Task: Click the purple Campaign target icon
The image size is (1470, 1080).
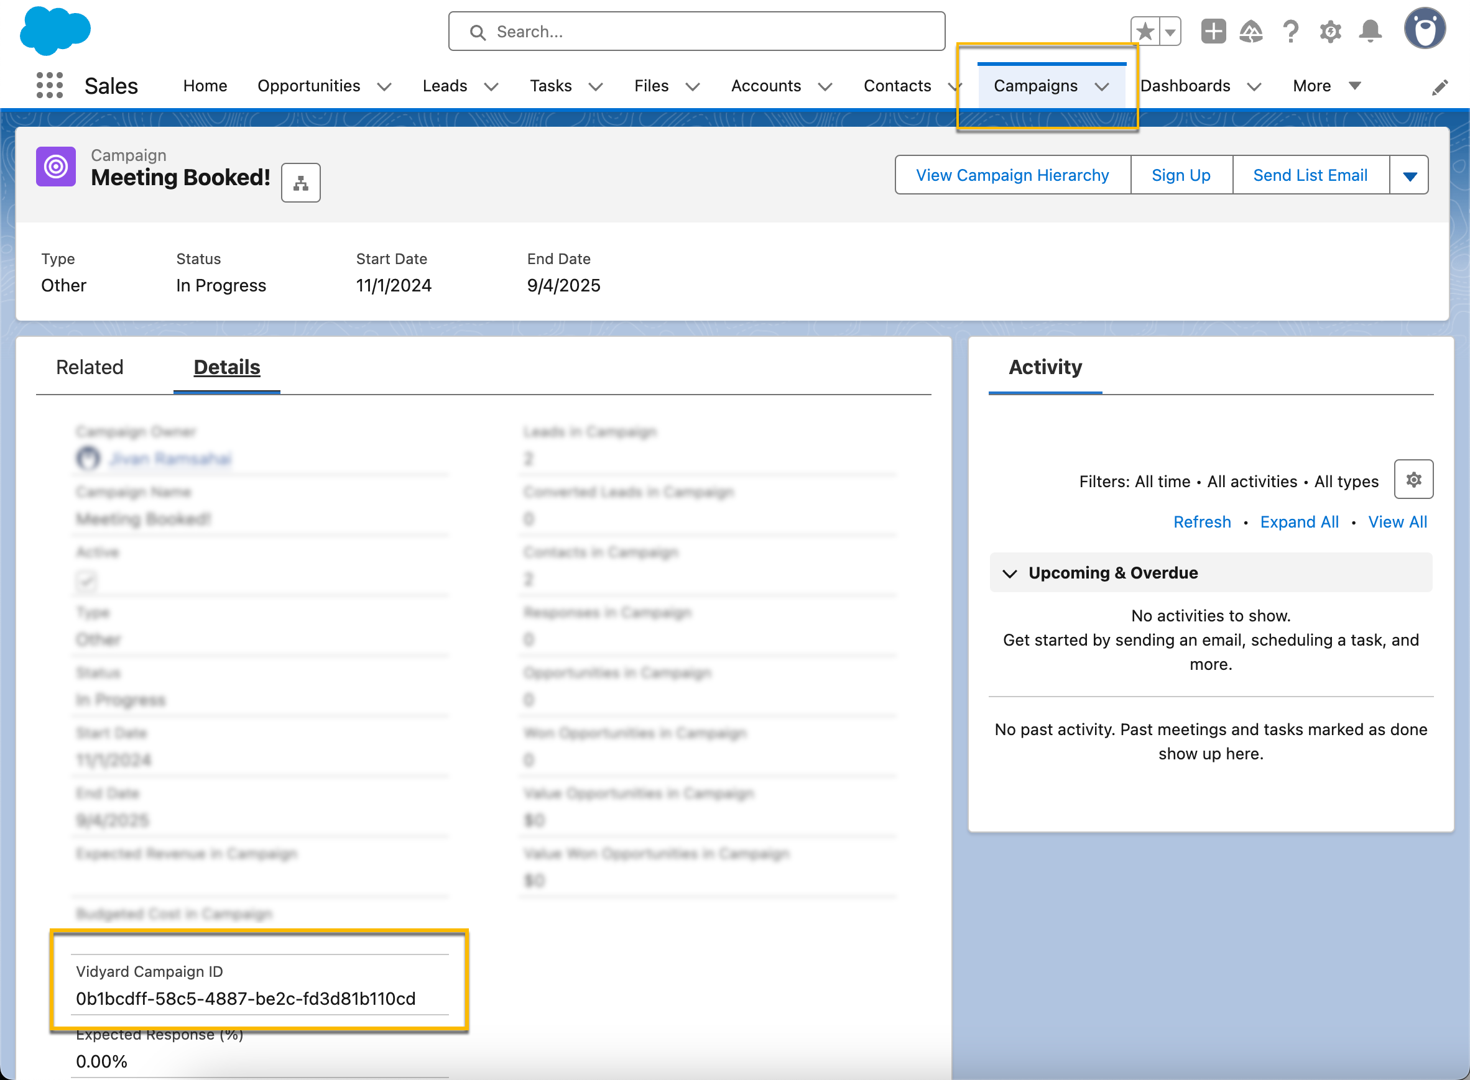Action: point(55,167)
